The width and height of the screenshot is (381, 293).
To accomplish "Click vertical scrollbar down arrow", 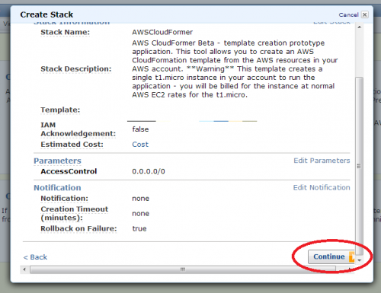I will point(360,260).
